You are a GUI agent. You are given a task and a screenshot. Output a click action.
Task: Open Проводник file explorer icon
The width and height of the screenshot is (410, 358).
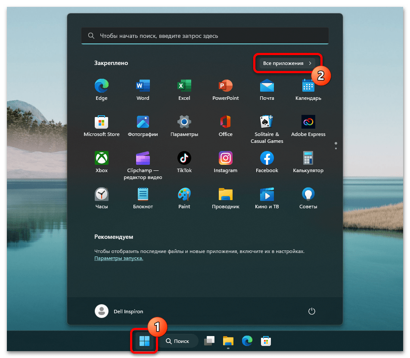[x=225, y=195]
